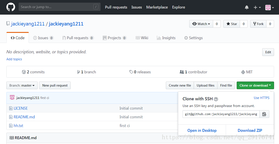Screen dimensions: 279x144
Task: Open MIT license info
Action: click(x=247, y=72)
